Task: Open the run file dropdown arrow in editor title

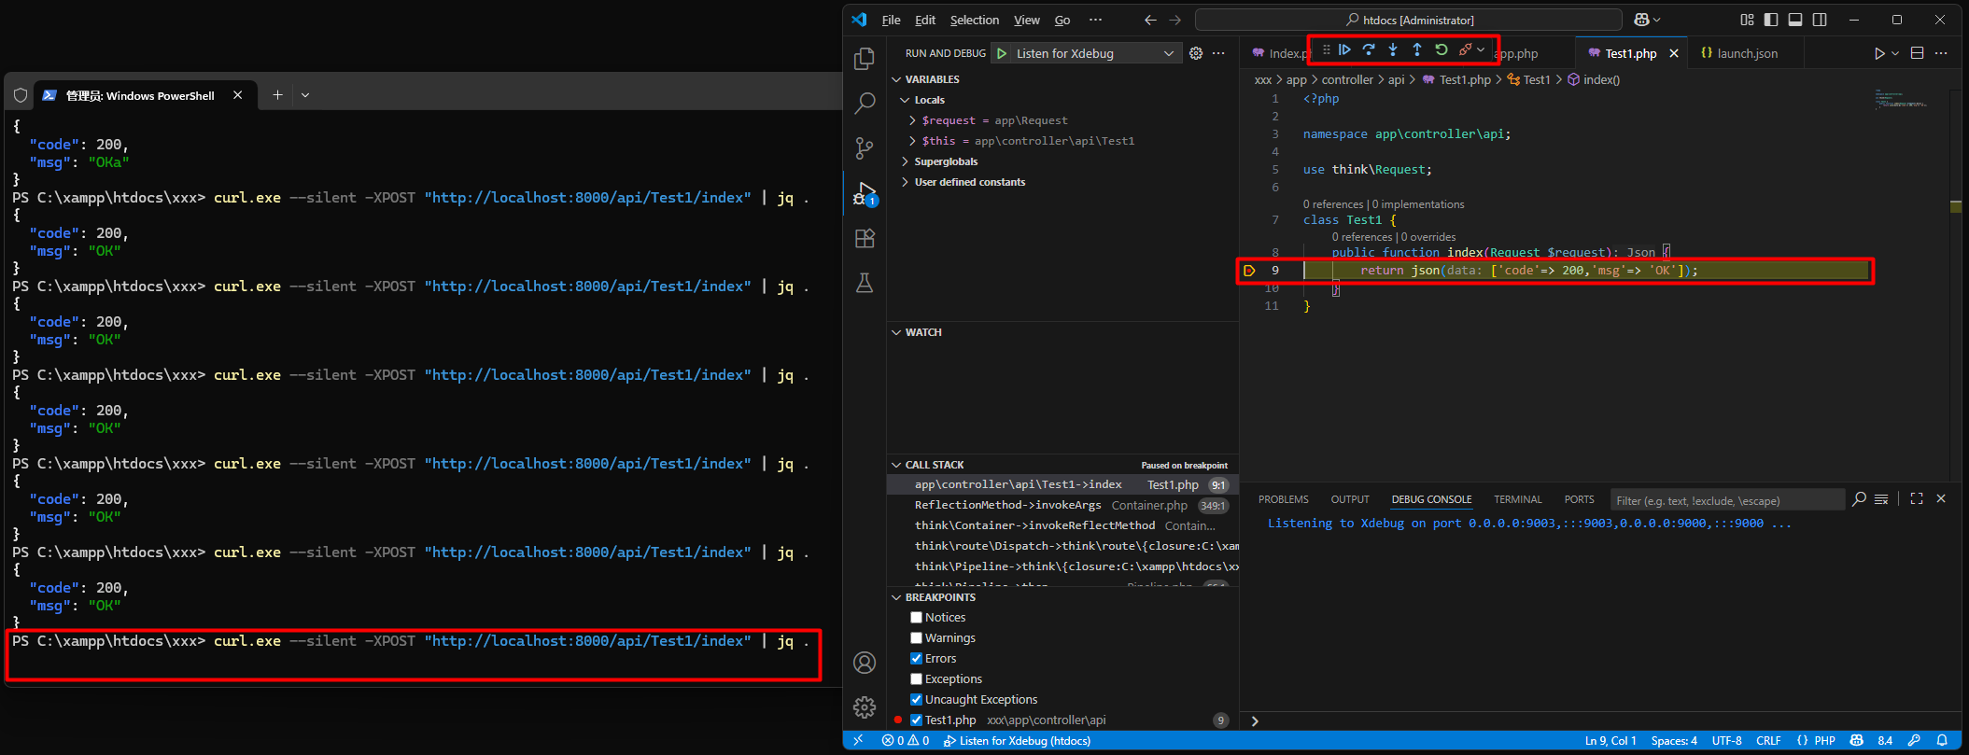Action: point(1895,53)
